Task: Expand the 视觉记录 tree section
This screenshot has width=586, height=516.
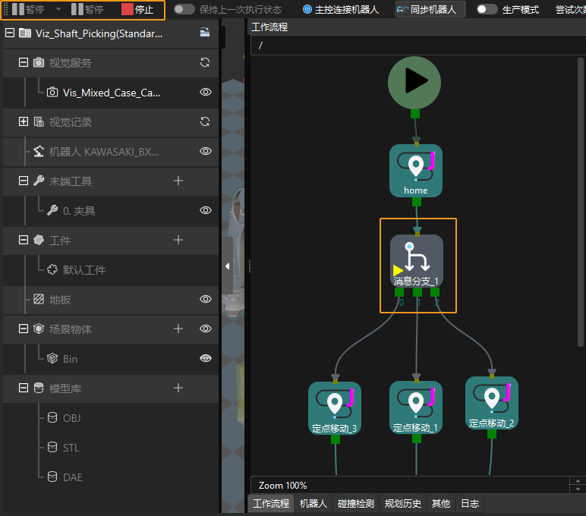Action: (x=24, y=121)
